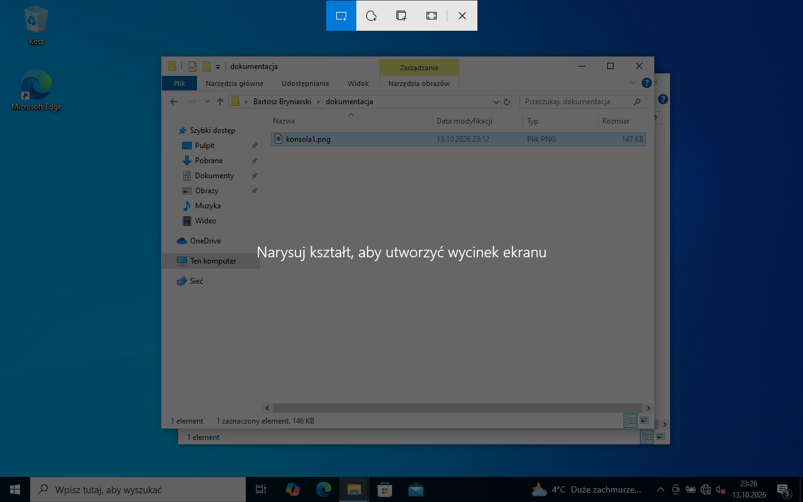
Task: Switch to details view icon in status bar
Action: coord(630,421)
